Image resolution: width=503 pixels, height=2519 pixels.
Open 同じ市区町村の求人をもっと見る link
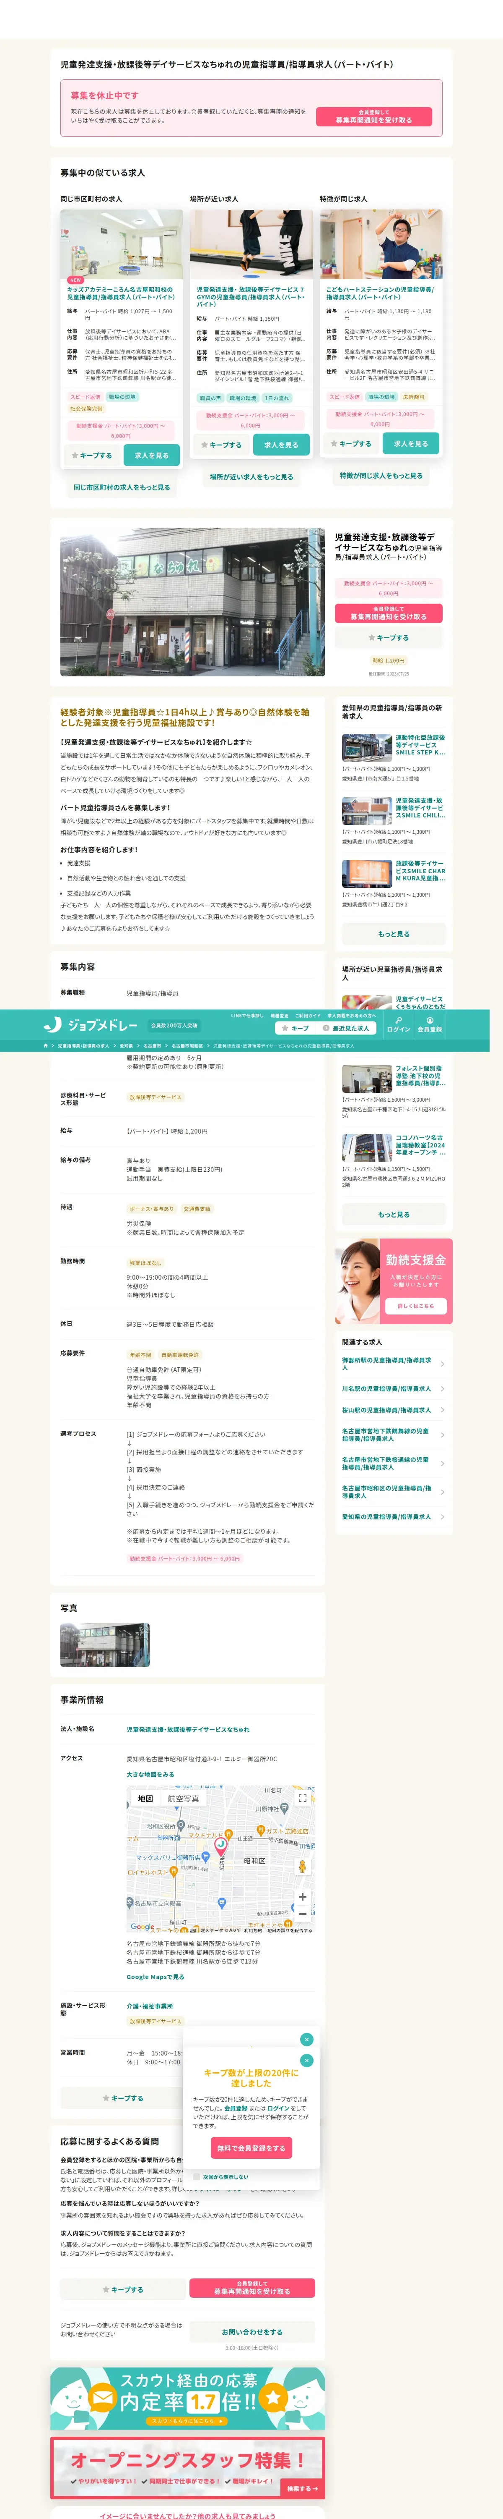tap(121, 487)
